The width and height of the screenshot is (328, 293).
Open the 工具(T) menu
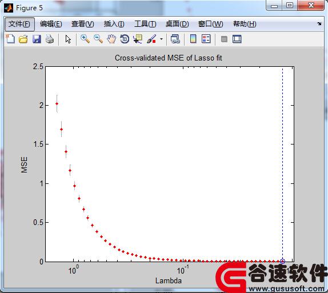tap(145, 24)
